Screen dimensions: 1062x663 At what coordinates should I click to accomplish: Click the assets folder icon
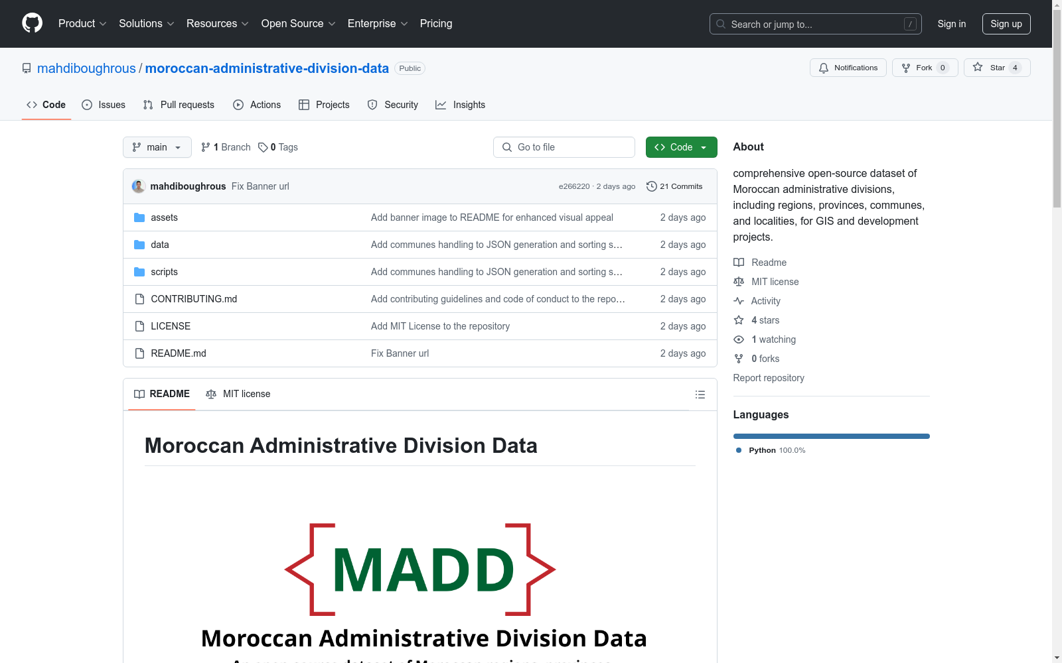[x=139, y=217]
